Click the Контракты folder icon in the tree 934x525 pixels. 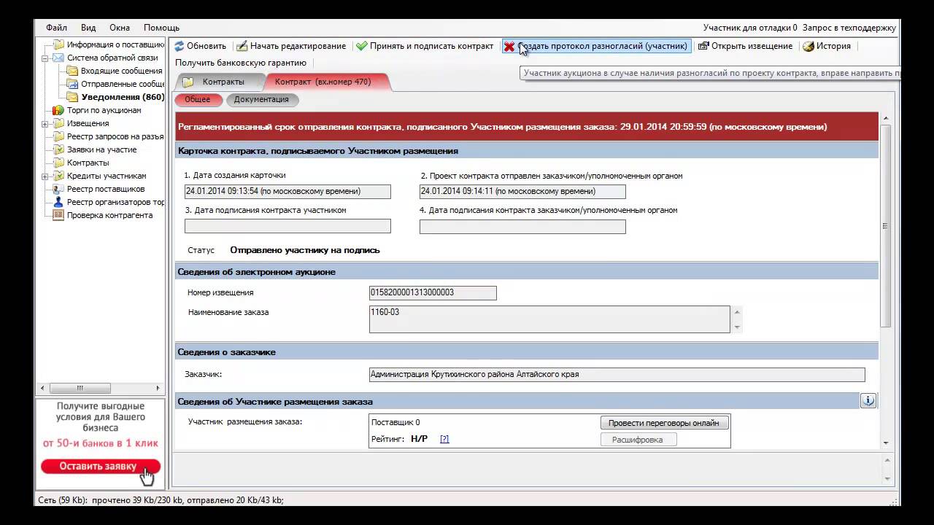pos(58,163)
